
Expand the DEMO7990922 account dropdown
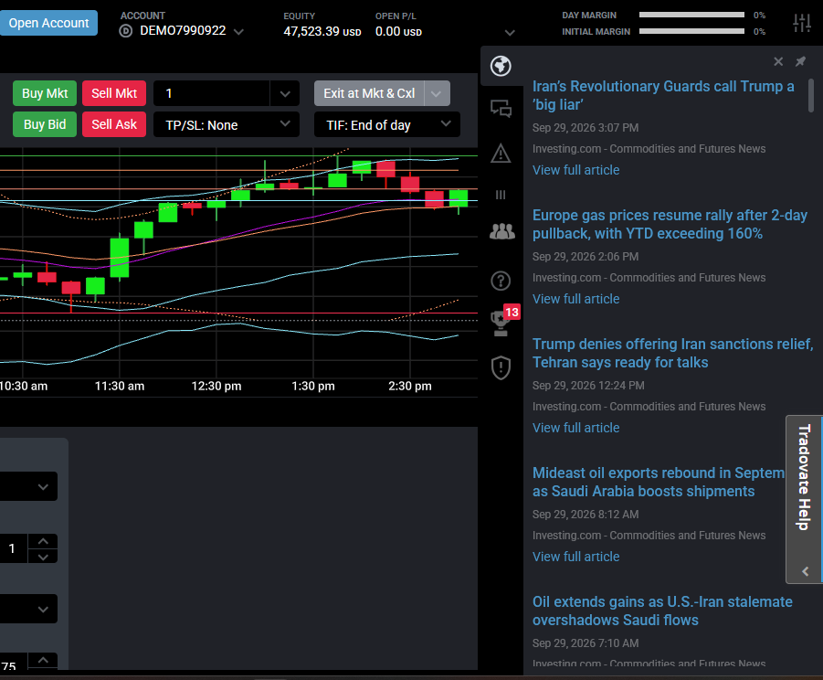(x=238, y=31)
